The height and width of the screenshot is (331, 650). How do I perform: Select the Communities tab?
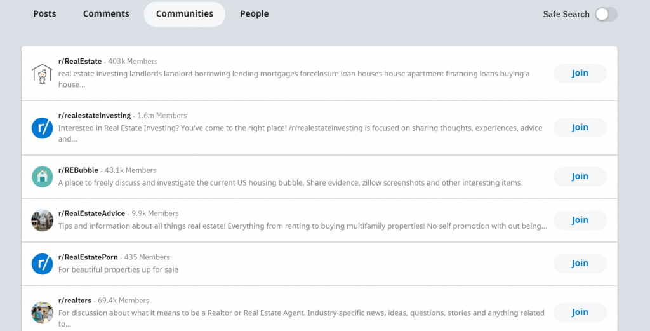185,14
